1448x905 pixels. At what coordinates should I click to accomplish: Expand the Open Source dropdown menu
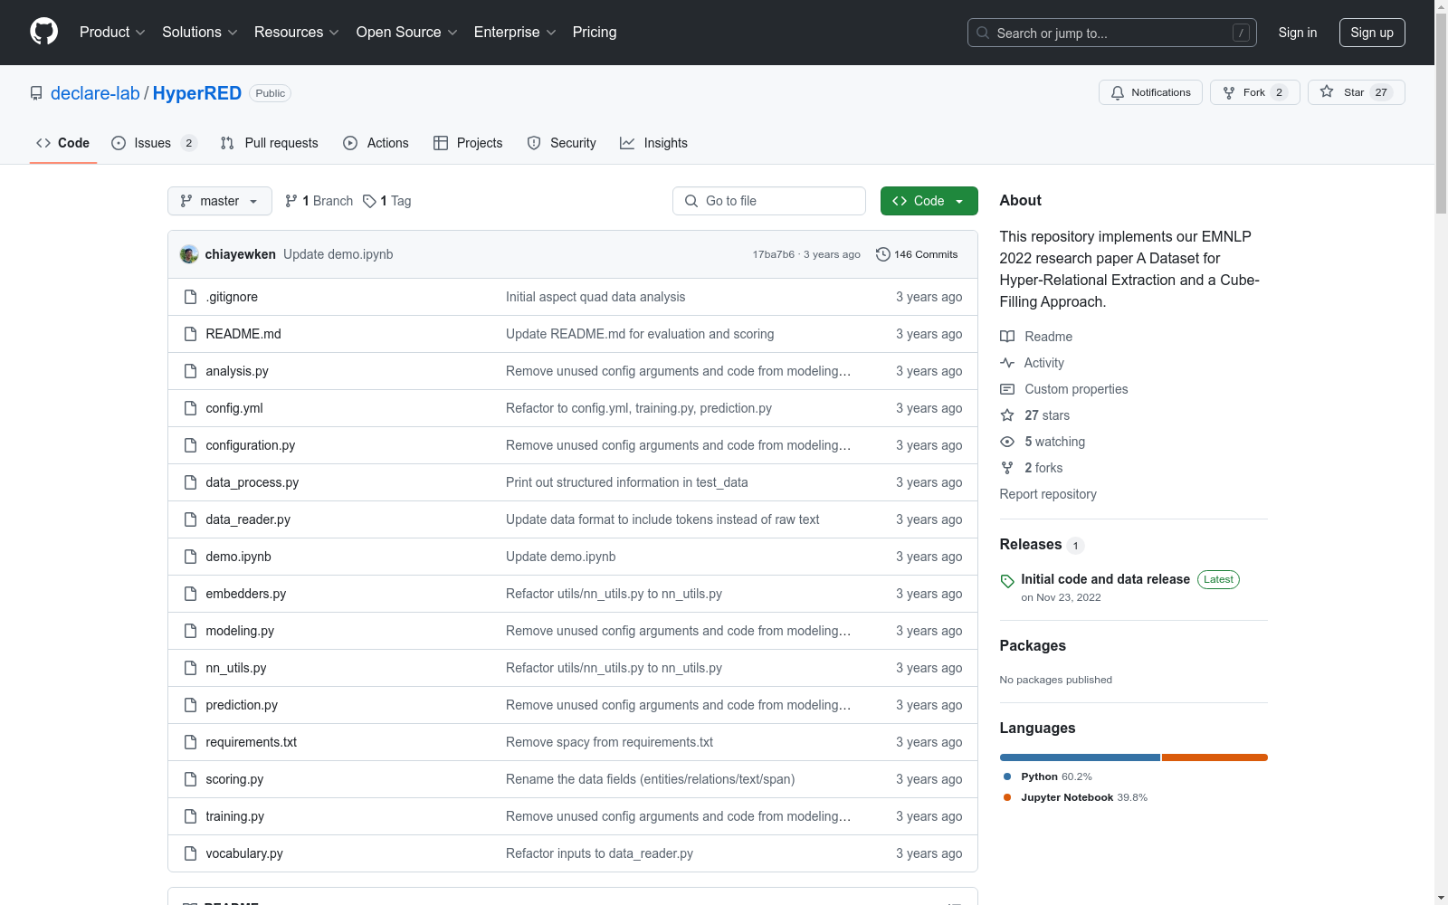click(407, 33)
